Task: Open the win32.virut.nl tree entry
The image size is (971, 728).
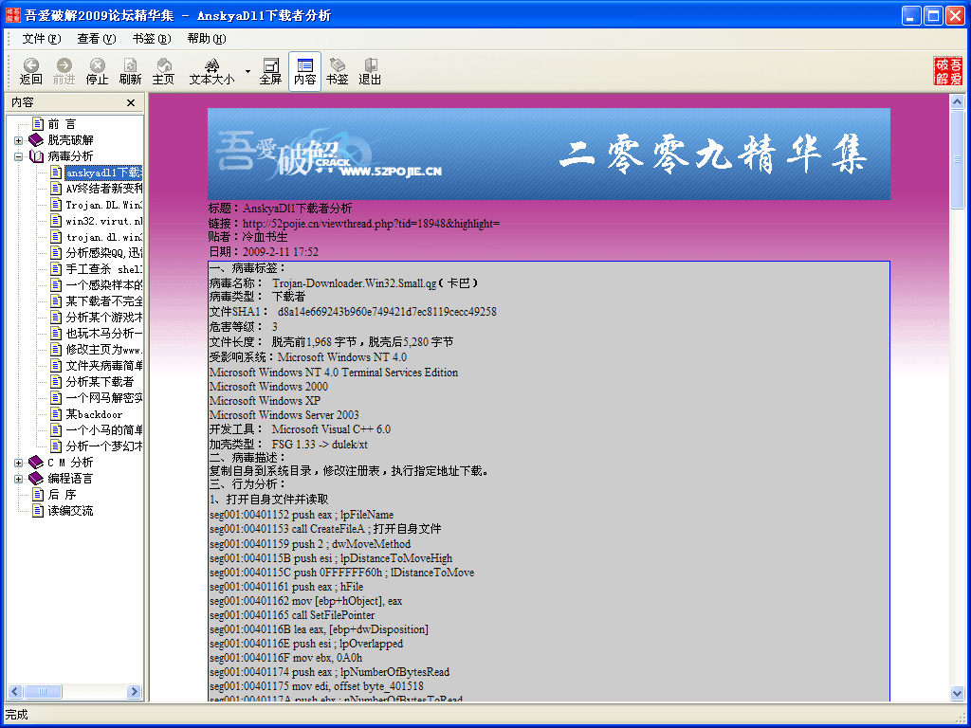Action: [103, 221]
